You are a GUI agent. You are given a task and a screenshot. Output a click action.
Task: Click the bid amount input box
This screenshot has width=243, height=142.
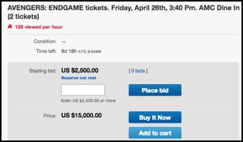click(x=83, y=90)
